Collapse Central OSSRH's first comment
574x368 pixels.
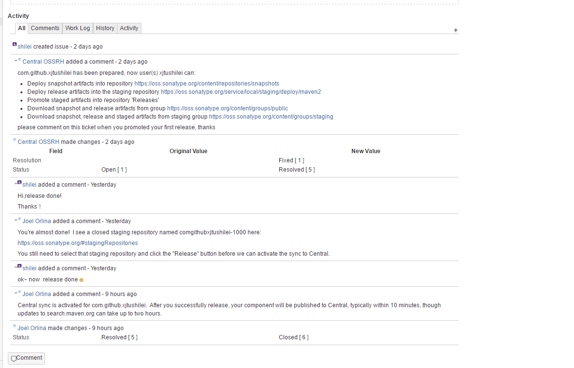click(16, 61)
